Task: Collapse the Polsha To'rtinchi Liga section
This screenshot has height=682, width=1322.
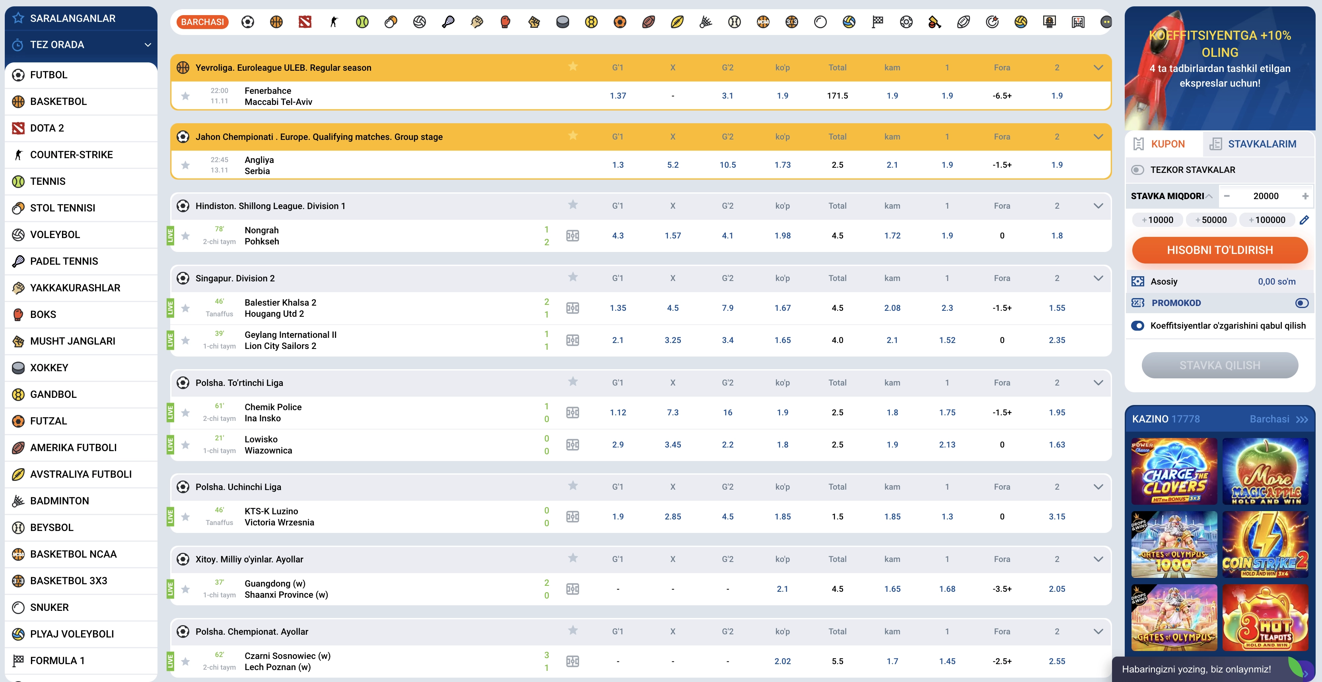Action: tap(1098, 383)
